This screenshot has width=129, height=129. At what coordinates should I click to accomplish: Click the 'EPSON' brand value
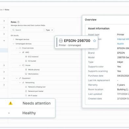tap(121, 53)
